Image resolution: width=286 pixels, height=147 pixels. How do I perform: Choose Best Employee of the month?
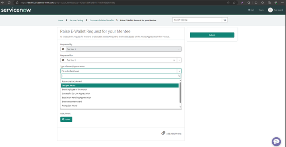[120, 90]
